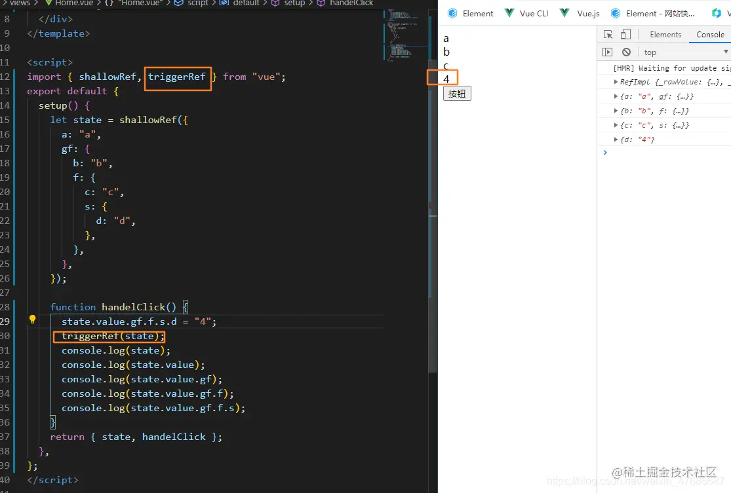Click the Home.vue breadcrumb with Vue icon
This screenshot has height=493, width=731.
[69, 3]
